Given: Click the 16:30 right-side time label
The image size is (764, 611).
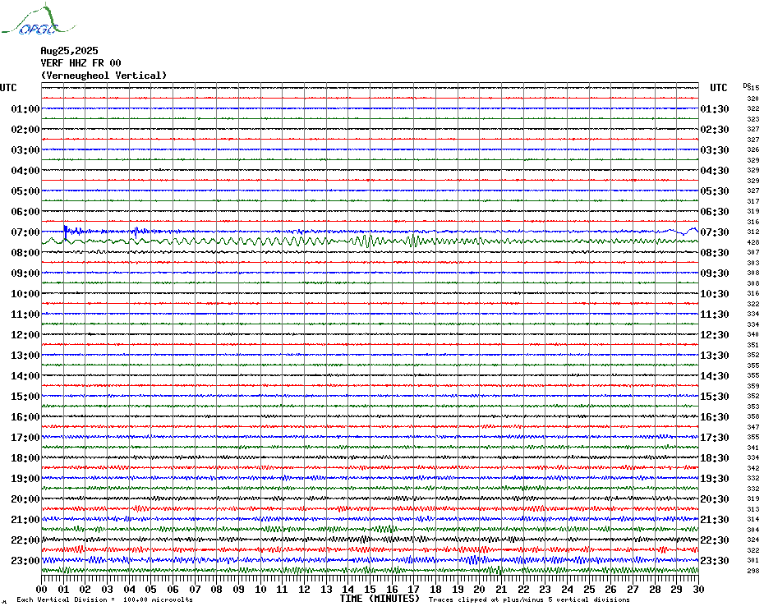Looking at the screenshot, I should (x=715, y=417).
